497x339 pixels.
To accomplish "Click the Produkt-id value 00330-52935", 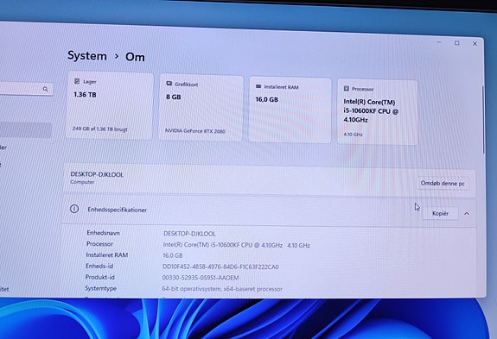I will 201,278.
